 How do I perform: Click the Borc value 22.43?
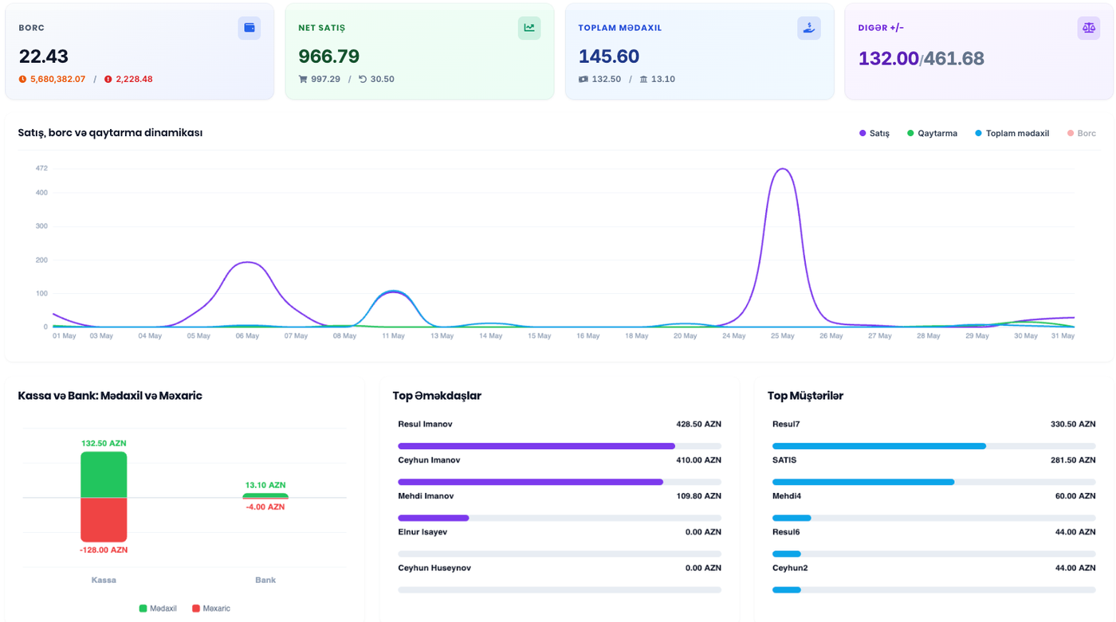tap(44, 57)
